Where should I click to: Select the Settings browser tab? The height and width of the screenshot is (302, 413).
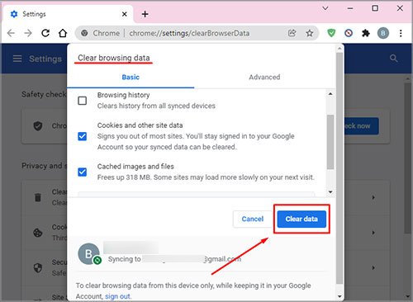pyautogui.click(x=68, y=14)
